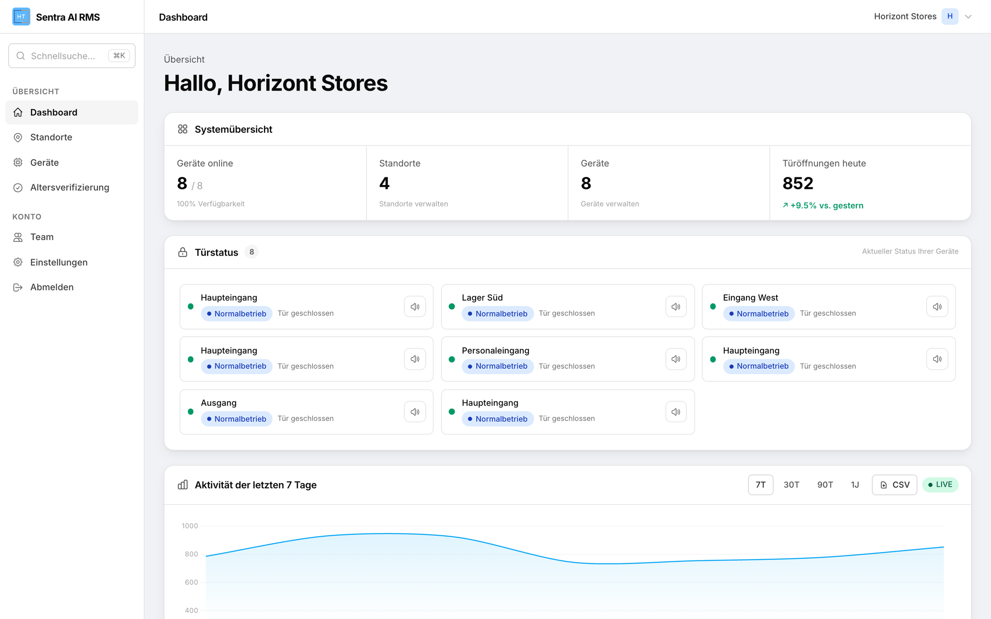Follow the Standorte verwalten link
Viewport: 991px width, 619px height.
414,204
